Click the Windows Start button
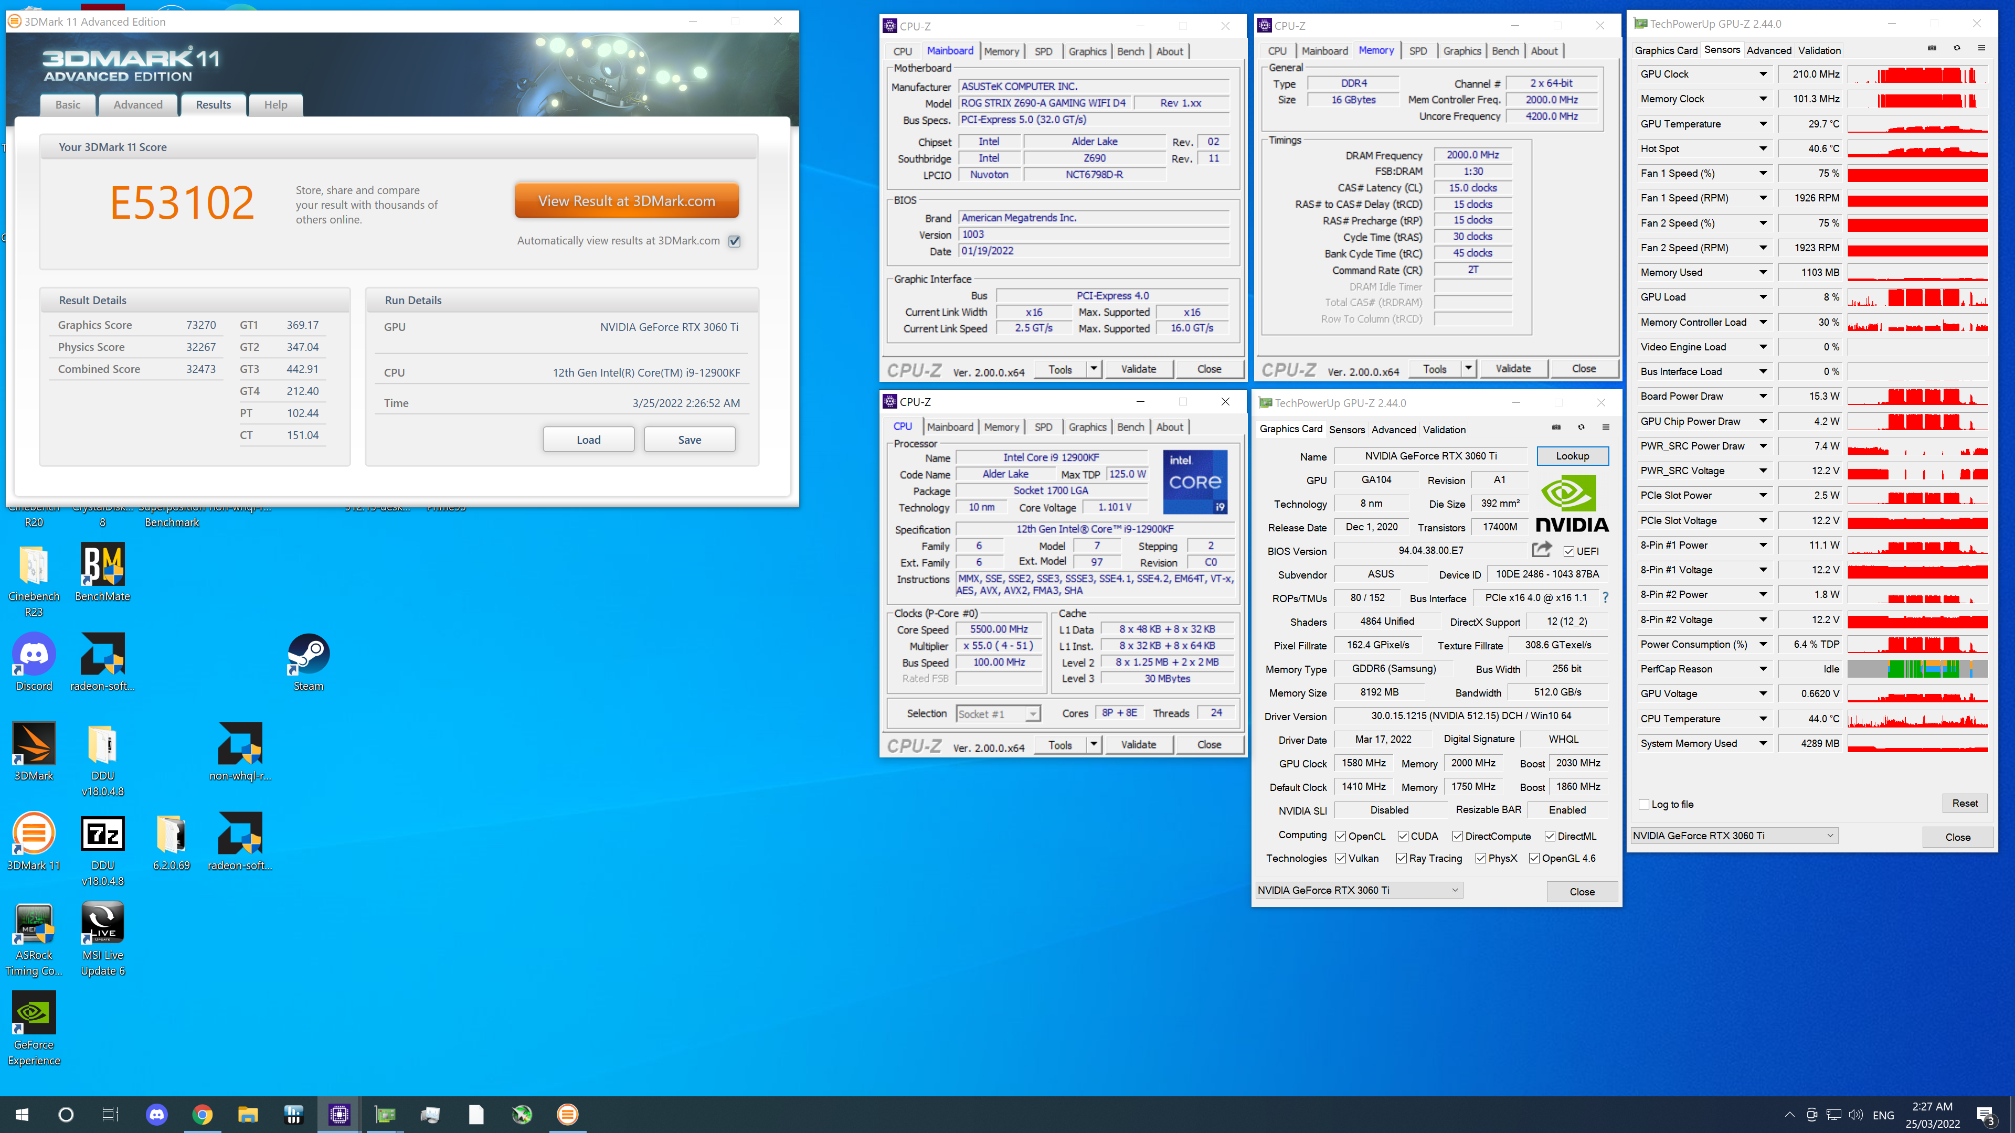Viewport: 2015px width, 1133px height. 21,1115
